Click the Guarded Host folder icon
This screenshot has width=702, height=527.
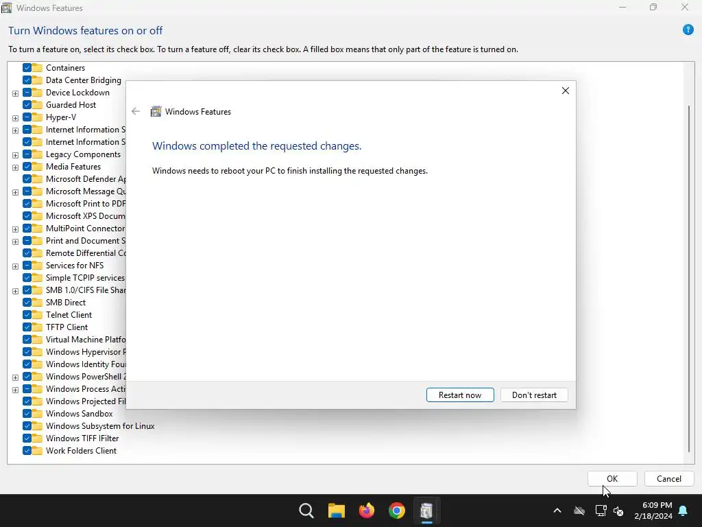tap(37, 105)
